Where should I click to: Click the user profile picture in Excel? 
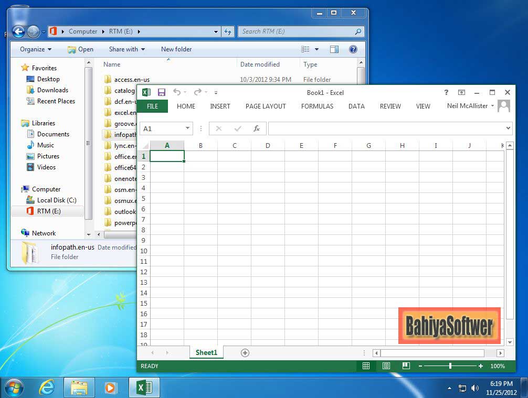pyautogui.click(x=504, y=106)
